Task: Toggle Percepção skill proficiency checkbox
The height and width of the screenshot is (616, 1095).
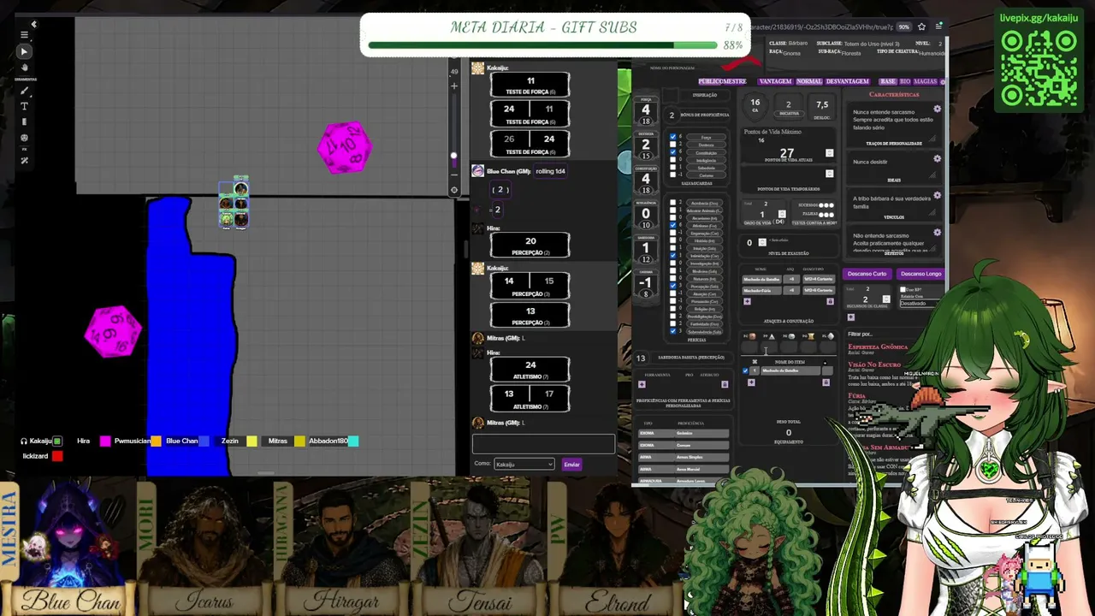Action: tap(673, 286)
